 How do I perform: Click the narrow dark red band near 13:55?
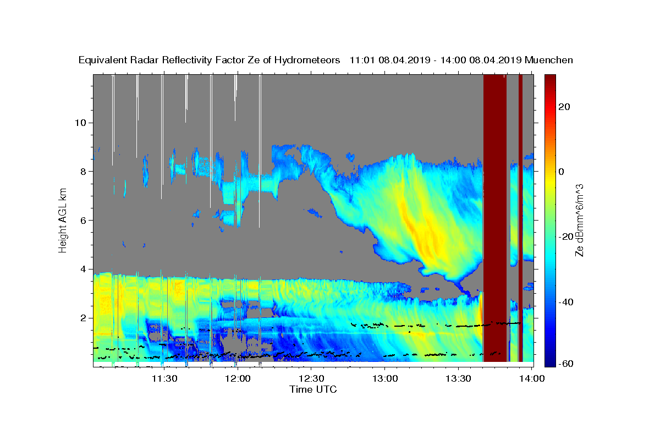coord(520,218)
